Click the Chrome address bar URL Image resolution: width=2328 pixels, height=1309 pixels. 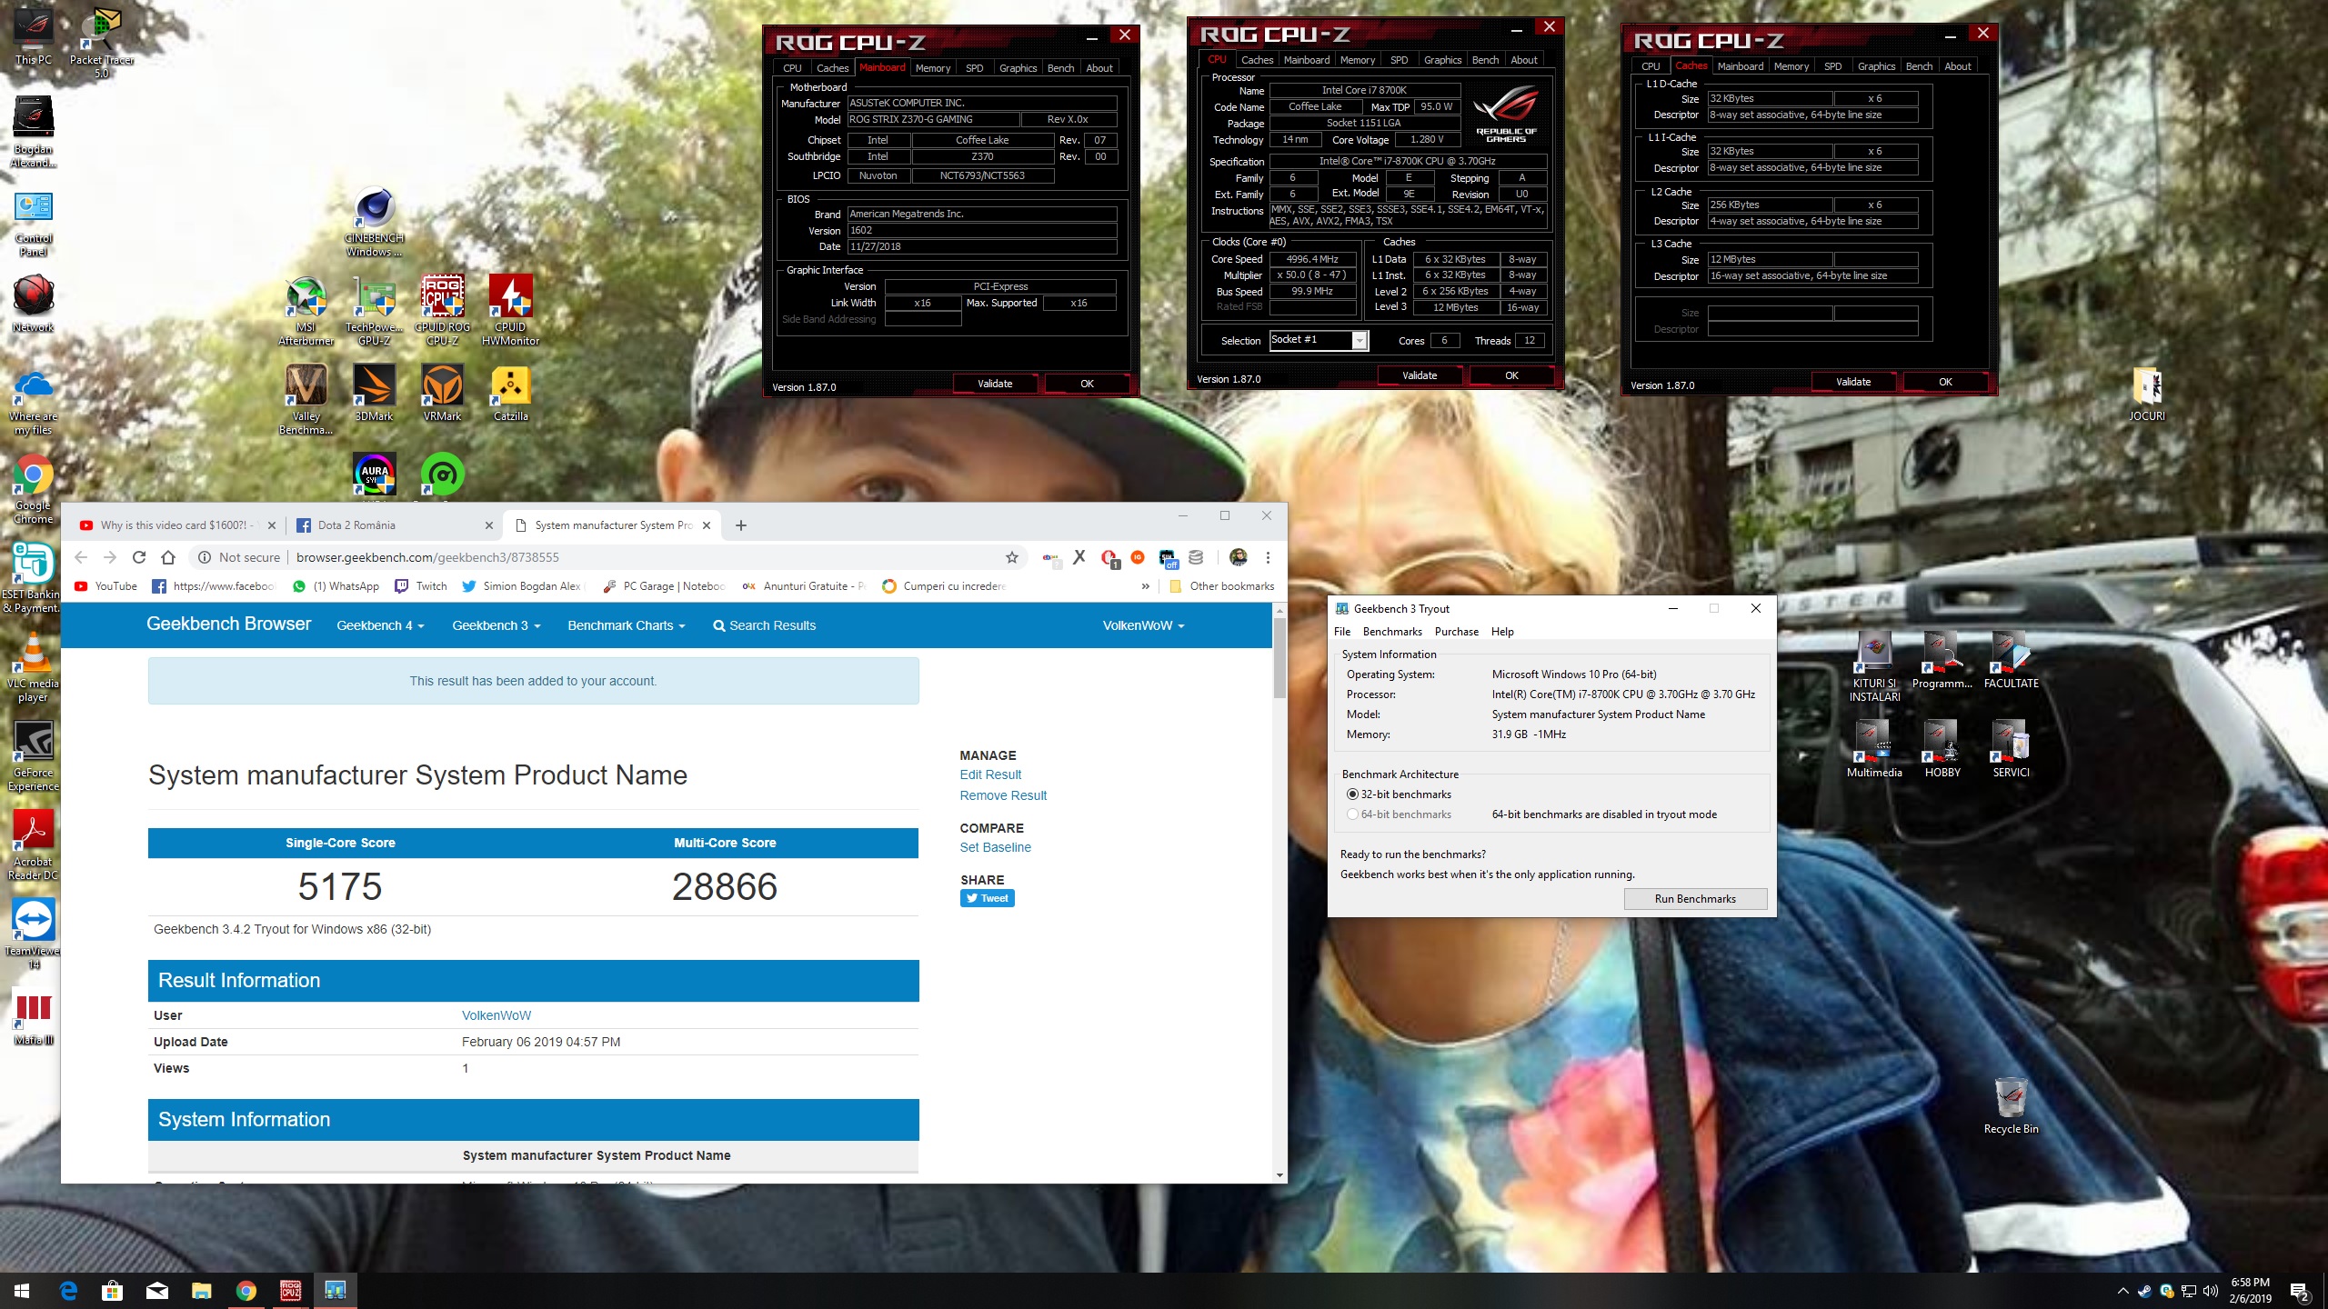pyautogui.click(x=427, y=557)
